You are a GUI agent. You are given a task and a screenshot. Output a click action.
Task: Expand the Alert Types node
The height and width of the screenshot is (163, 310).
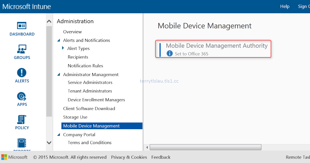point(63,48)
